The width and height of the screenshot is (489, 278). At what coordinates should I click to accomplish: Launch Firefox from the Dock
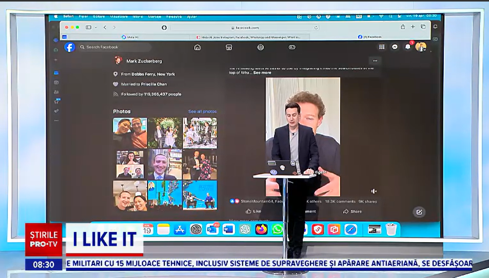[261, 229]
